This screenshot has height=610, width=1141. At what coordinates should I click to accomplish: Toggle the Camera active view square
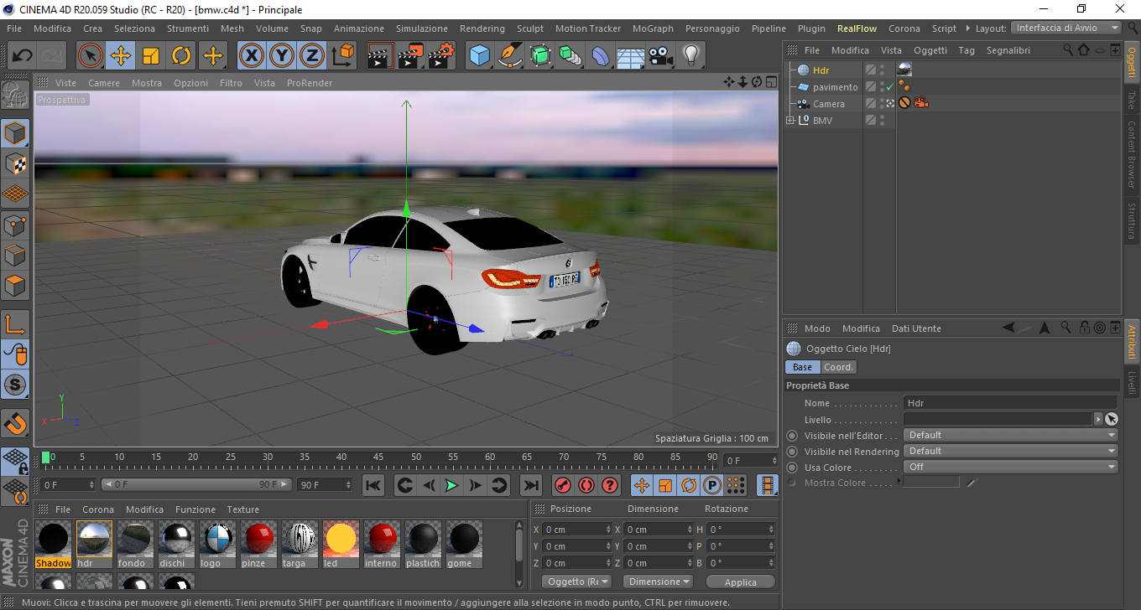click(890, 104)
